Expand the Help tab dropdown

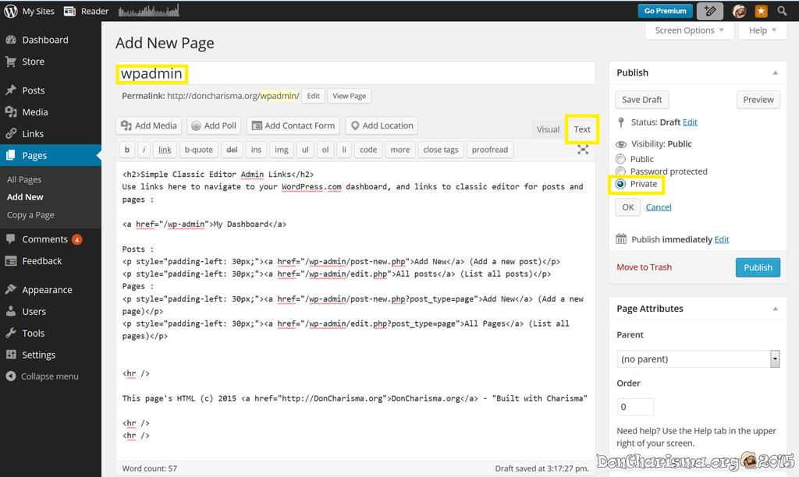pos(762,30)
